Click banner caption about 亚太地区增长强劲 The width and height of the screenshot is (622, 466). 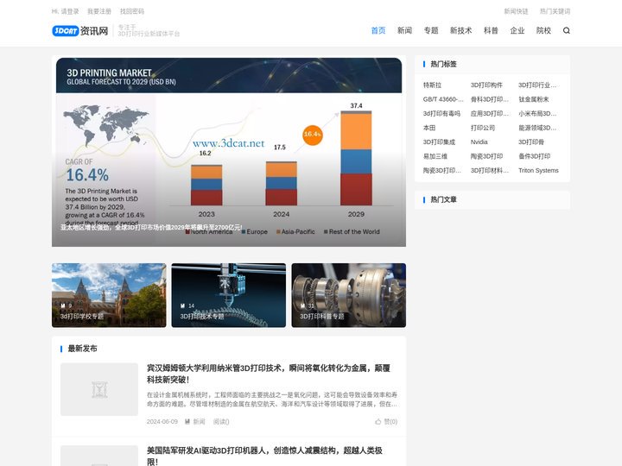[151, 228]
